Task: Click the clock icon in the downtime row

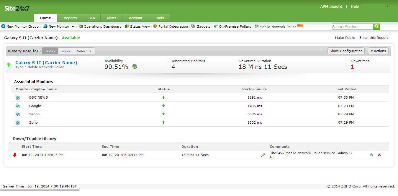Action: coord(371,155)
